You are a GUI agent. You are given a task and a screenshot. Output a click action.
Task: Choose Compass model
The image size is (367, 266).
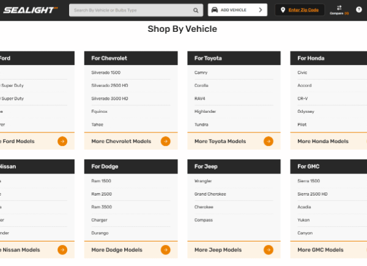tap(204, 220)
